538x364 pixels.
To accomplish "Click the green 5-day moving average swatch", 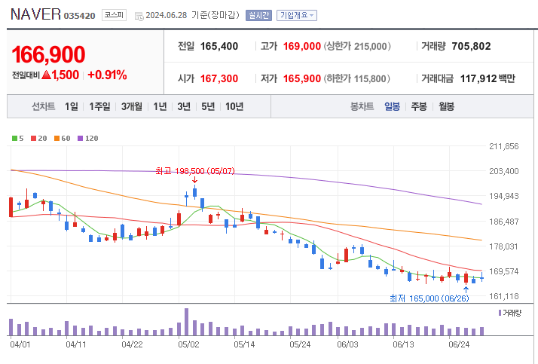I will [14, 138].
